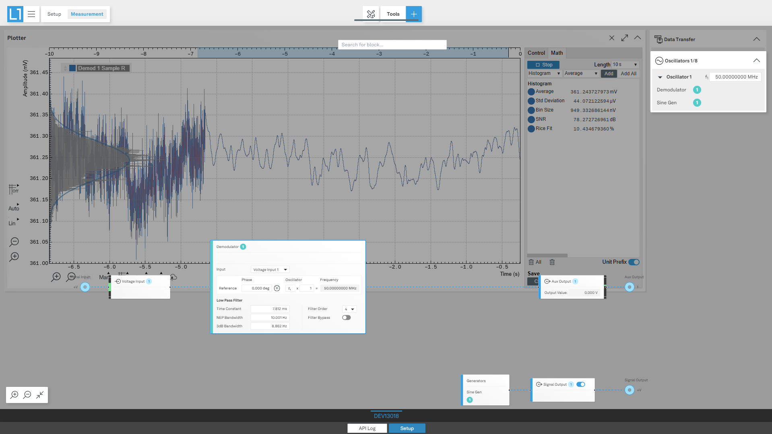The width and height of the screenshot is (772, 434).
Task: Click the fit-to-view arrows icon bottom left
Action: pyautogui.click(x=40, y=395)
